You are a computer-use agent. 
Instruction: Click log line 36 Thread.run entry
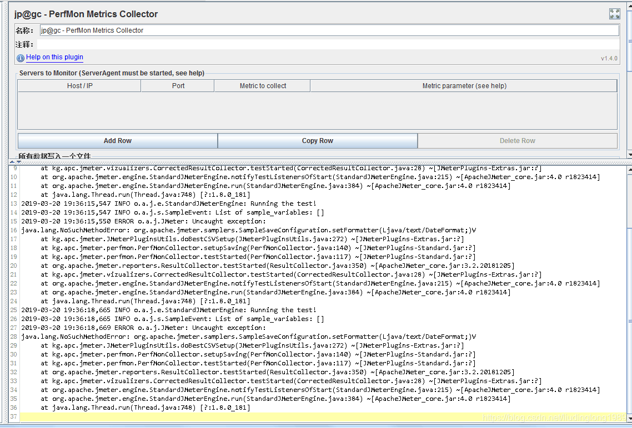(145, 407)
